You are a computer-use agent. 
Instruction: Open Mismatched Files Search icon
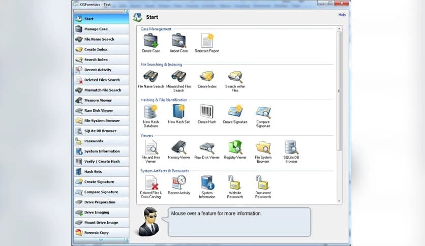click(x=178, y=76)
